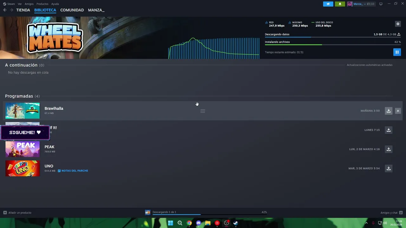Open the COMUNIDAD tab

[72, 10]
